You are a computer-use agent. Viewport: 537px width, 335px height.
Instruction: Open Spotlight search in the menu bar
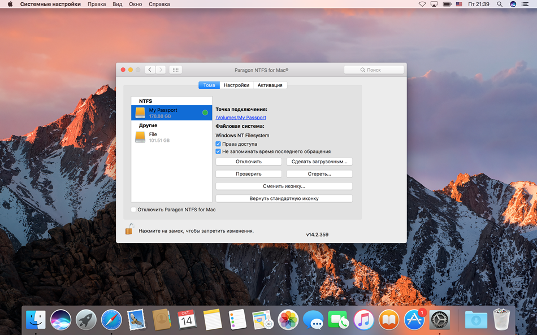(x=499, y=4)
